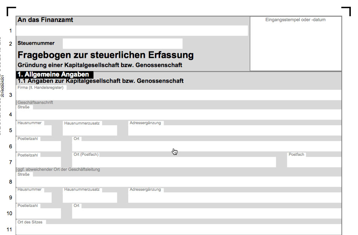This screenshot has height=235, width=358.
Task: Click the Ort (Postfach) field
Action: (174, 162)
